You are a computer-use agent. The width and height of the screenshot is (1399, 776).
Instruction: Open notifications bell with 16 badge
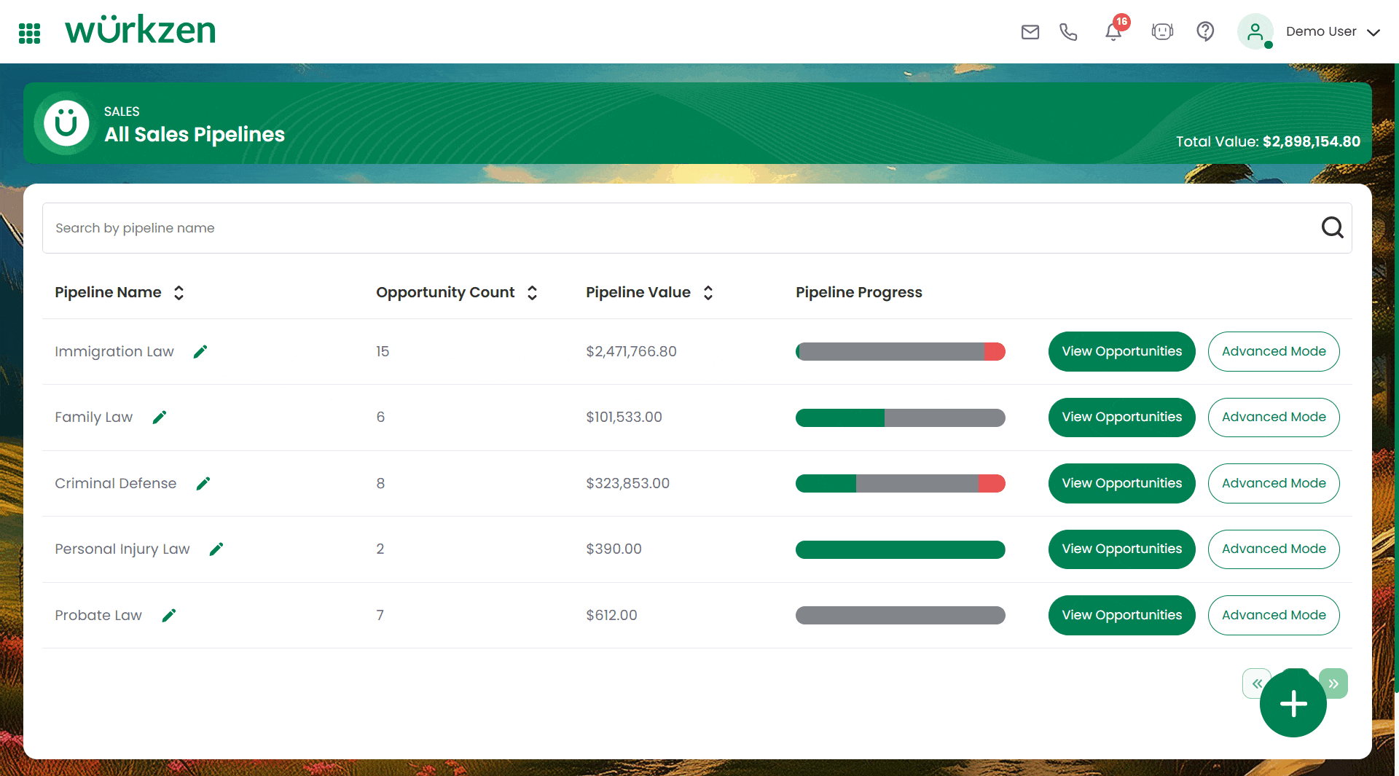point(1113,32)
